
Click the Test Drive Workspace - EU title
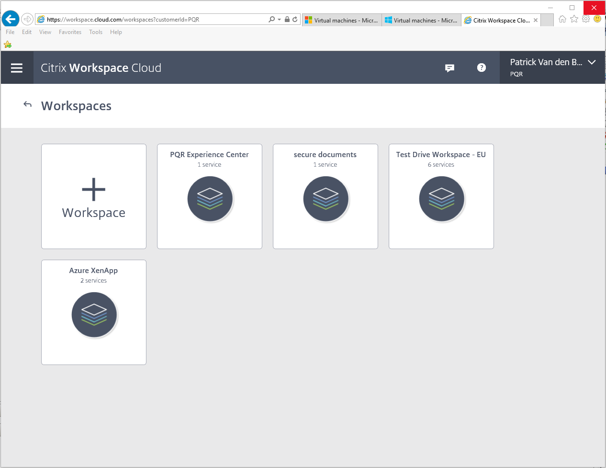(441, 155)
